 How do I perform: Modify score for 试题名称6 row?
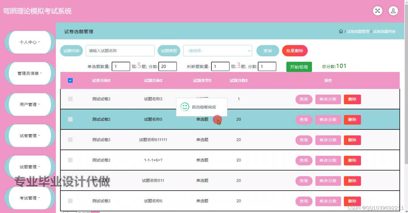[328, 201]
